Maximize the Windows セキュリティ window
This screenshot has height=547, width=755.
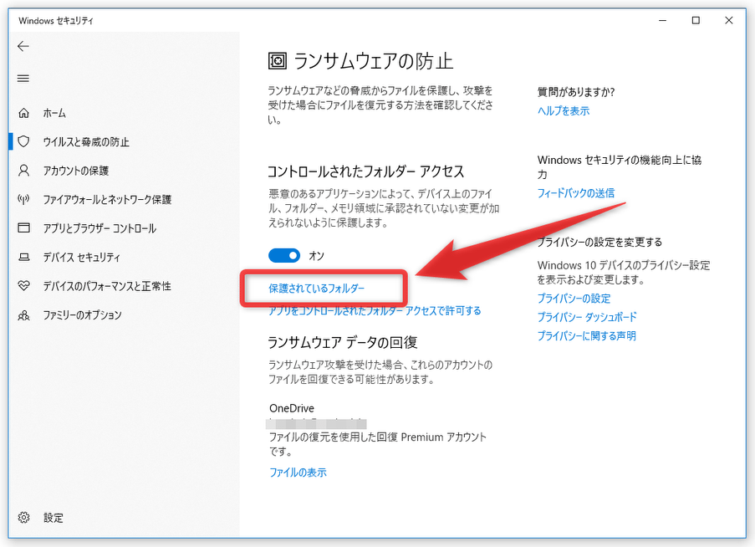pyautogui.click(x=696, y=20)
